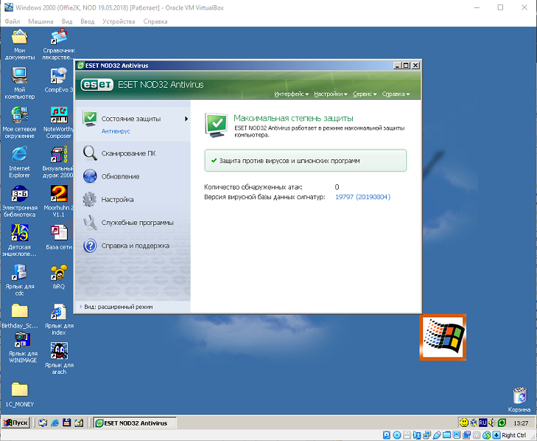Click the ESET logo in the header
Image resolution: width=537 pixels, height=441 pixels.
coord(97,85)
